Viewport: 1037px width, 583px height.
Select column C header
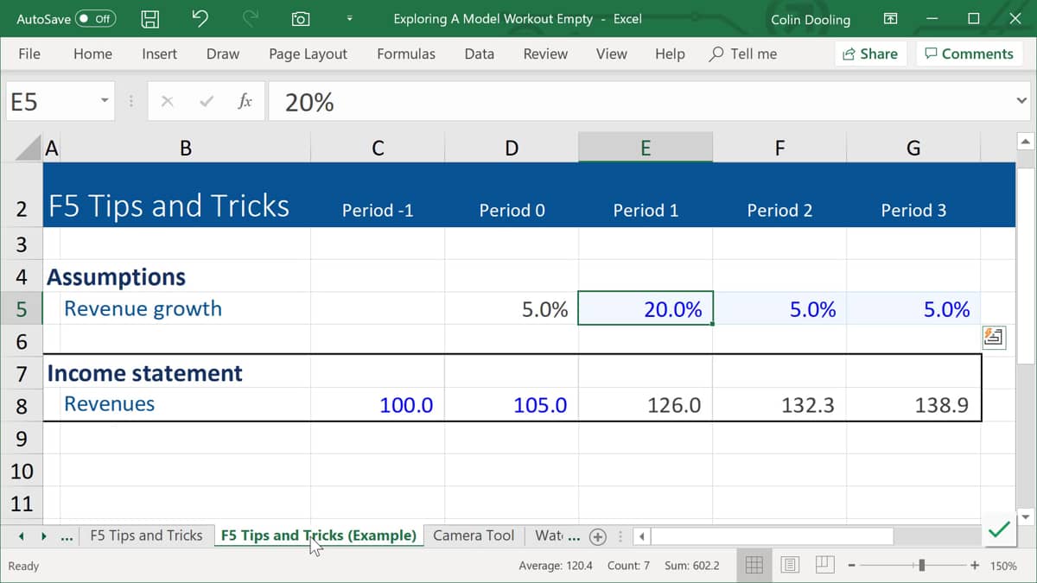tap(378, 149)
